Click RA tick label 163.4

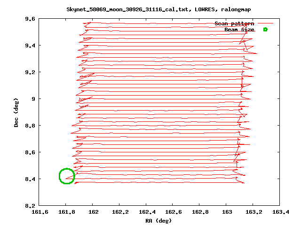point(280,212)
